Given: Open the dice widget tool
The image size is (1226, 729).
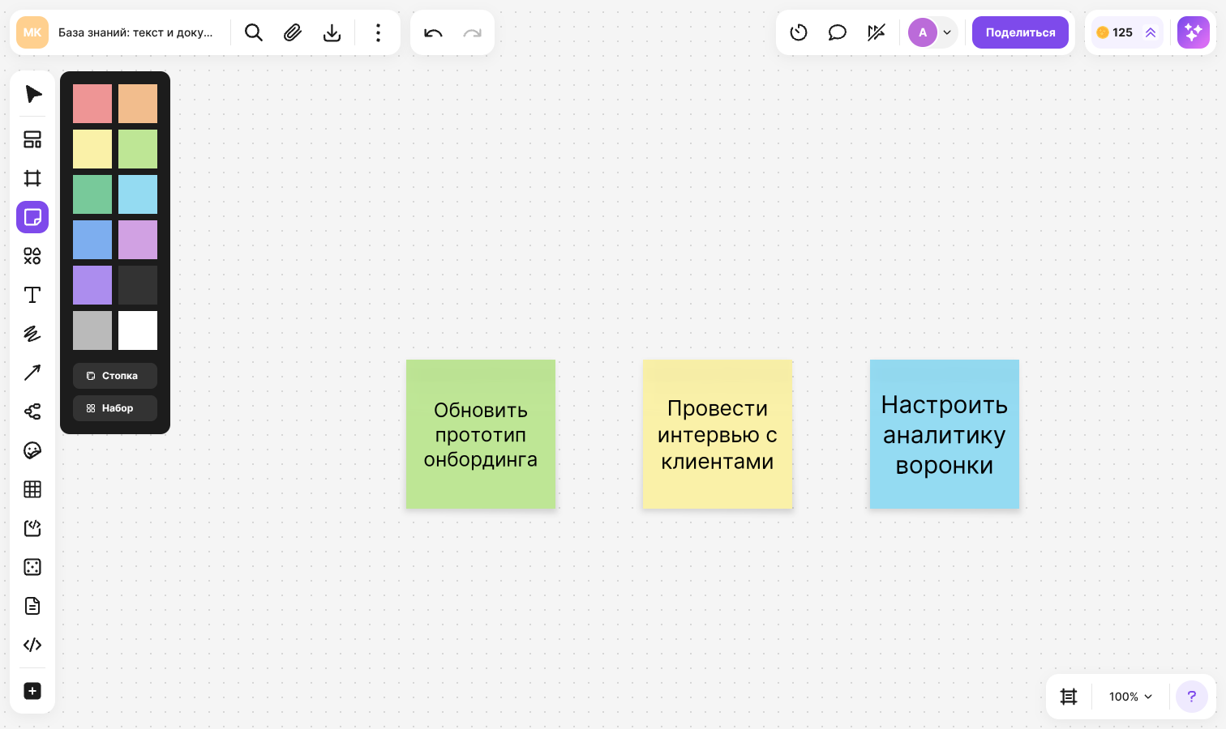Looking at the screenshot, I should (32, 567).
